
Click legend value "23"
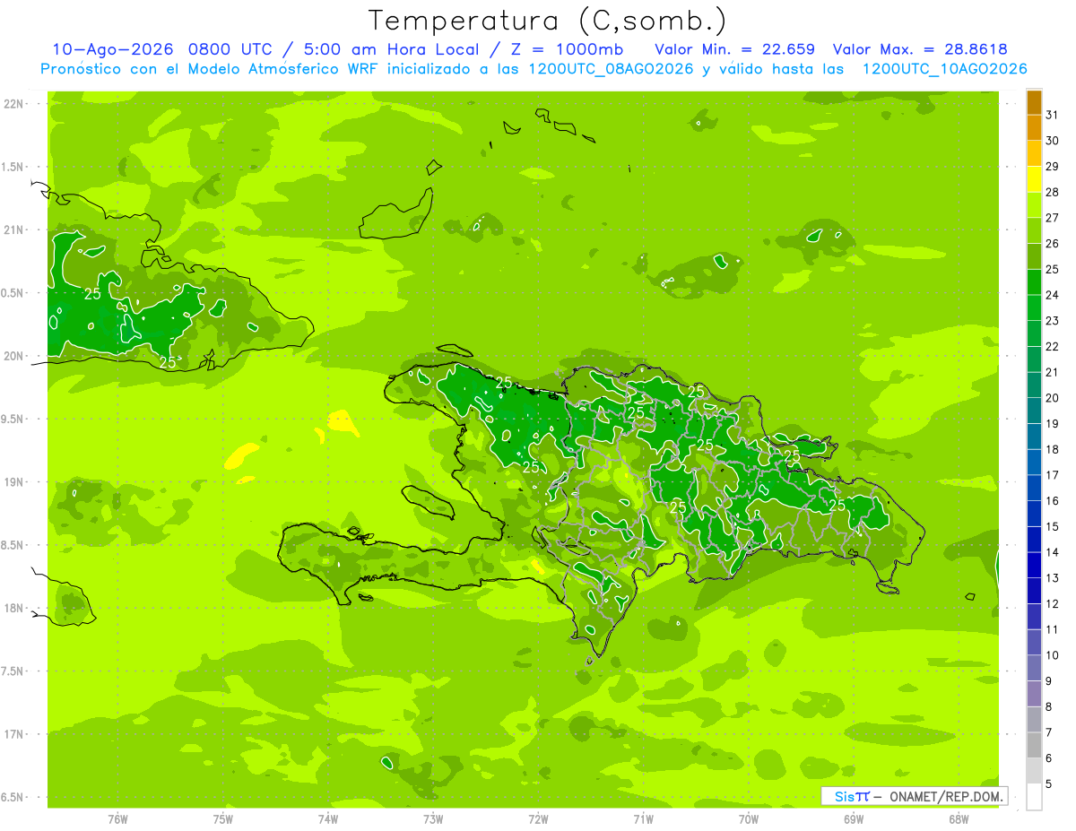[x=1052, y=321]
